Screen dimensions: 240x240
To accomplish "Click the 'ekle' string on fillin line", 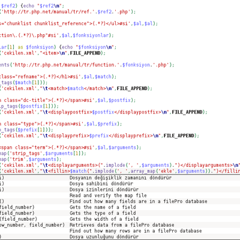I will coord(167,171).
